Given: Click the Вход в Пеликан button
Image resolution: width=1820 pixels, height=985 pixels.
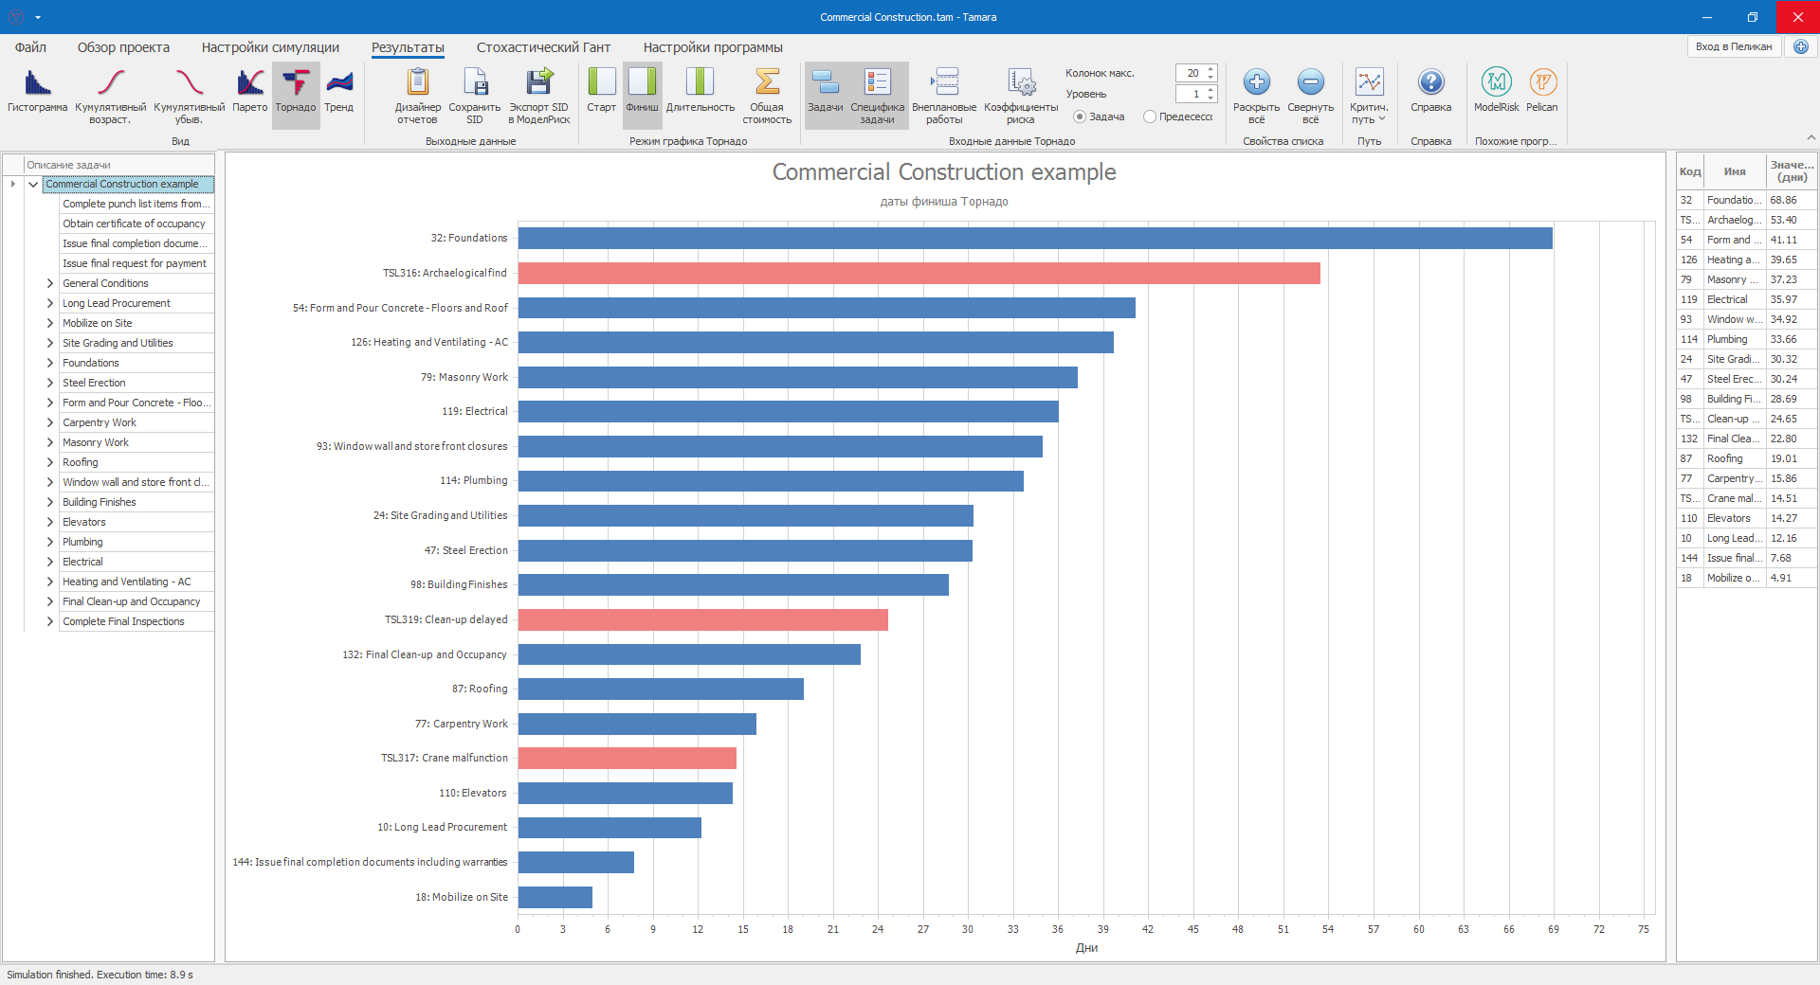Looking at the screenshot, I should [1733, 46].
